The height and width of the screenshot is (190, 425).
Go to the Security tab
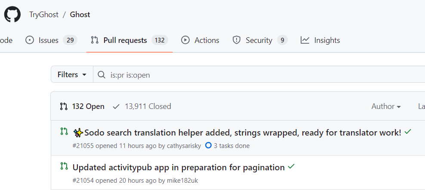point(259,40)
